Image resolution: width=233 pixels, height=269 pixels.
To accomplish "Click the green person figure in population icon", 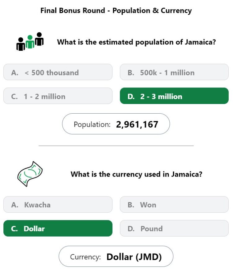I will point(30,42).
